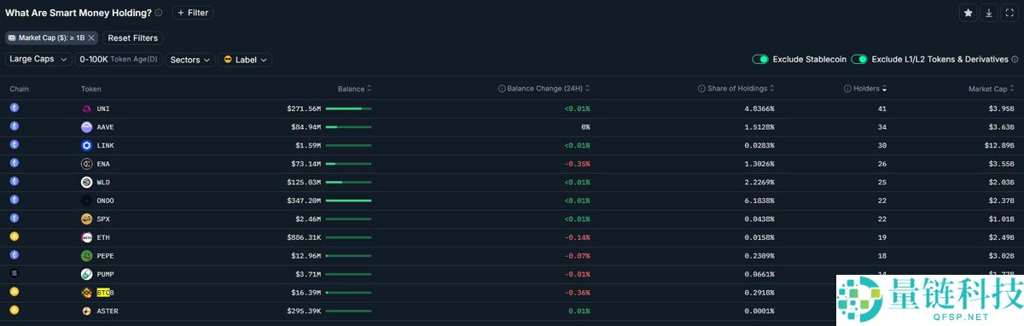The image size is (1024, 326).
Task: Toggle Exclude L1/L2 Tokens & Derivatives switch
Action: click(x=859, y=60)
